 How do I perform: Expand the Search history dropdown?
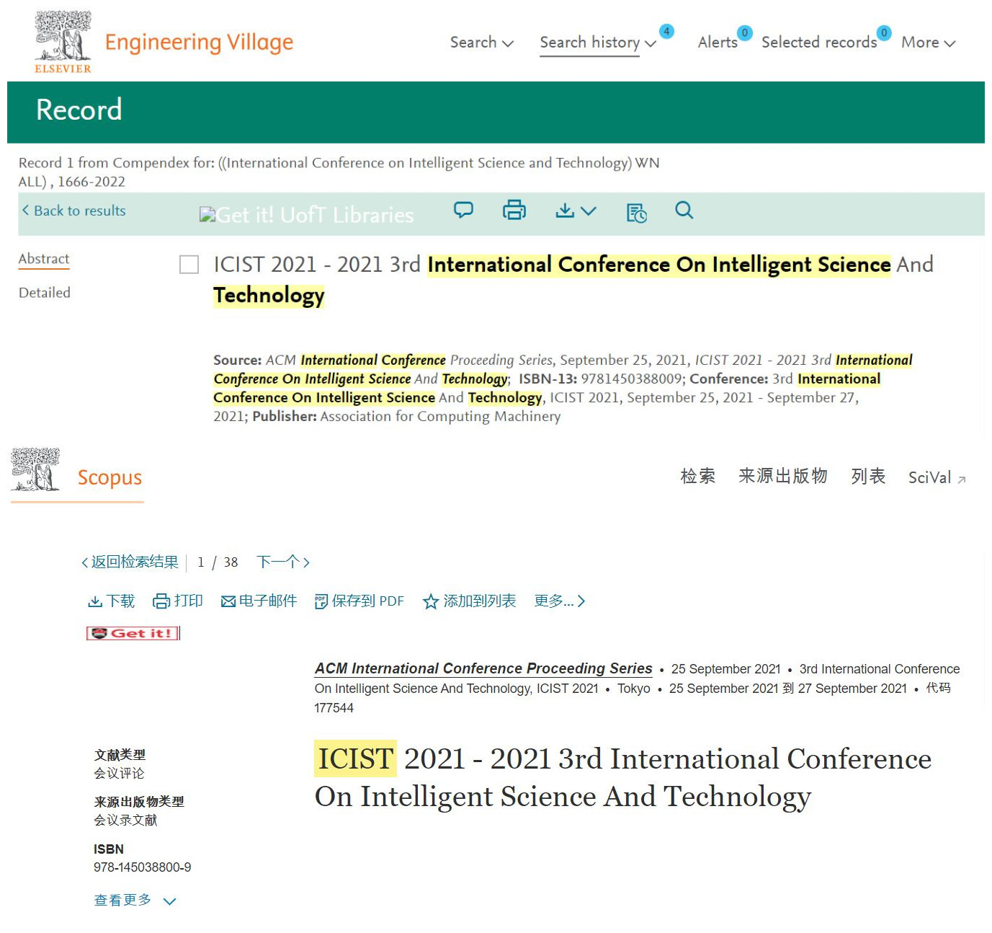[598, 43]
